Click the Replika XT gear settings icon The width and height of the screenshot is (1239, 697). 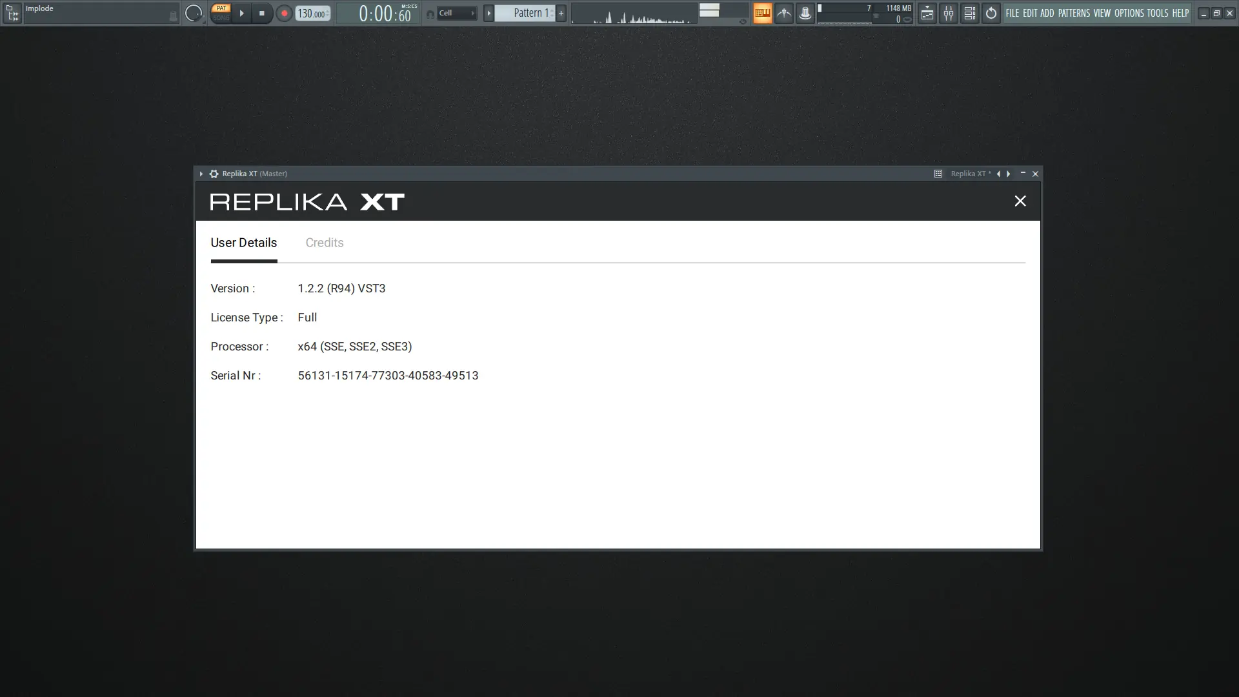click(x=214, y=174)
